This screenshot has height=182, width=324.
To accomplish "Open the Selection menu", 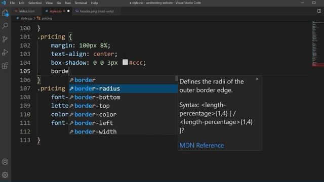I will [35, 3].
